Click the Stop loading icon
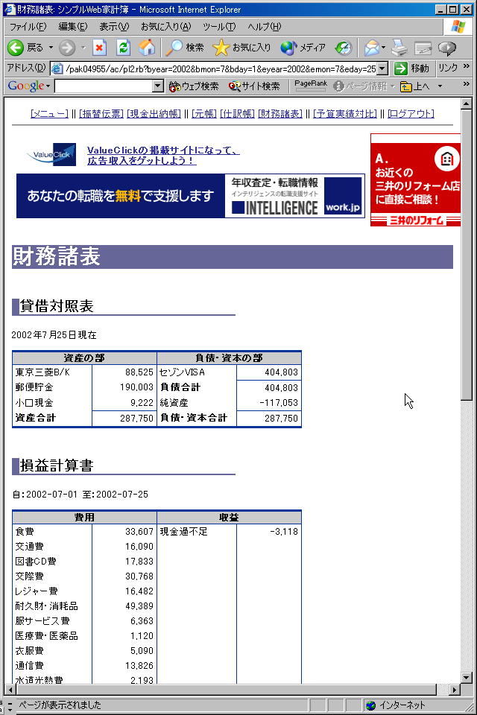 pos(99,48)
